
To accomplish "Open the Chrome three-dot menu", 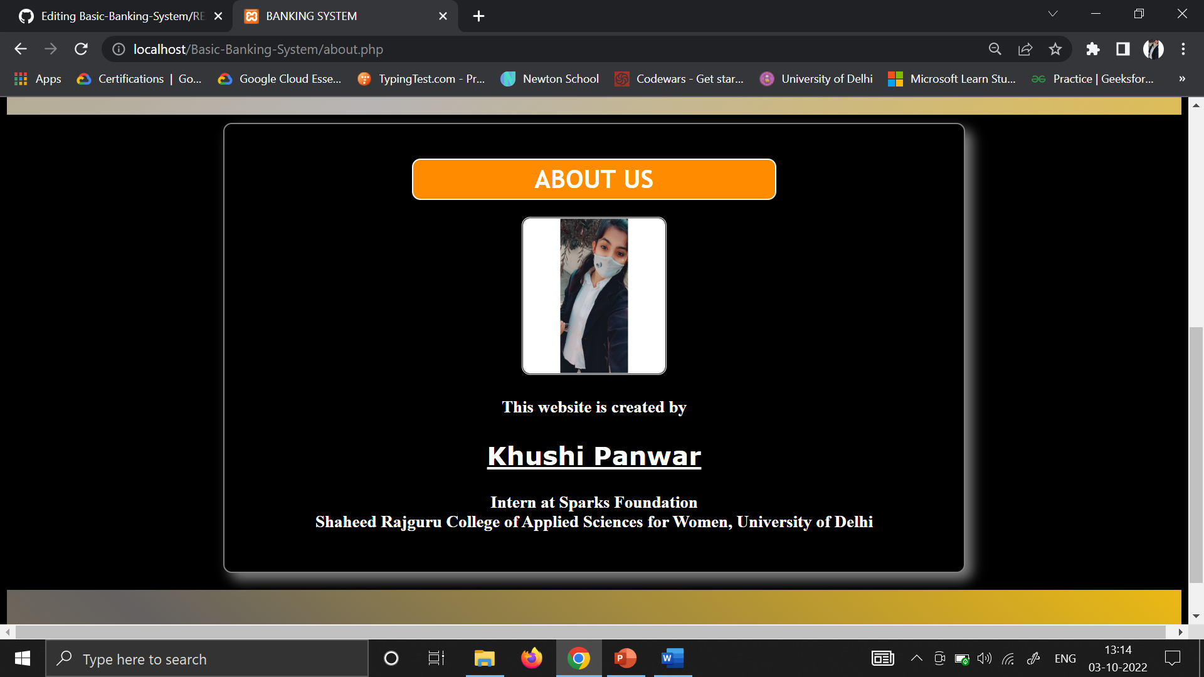I will pos(1183,49).
